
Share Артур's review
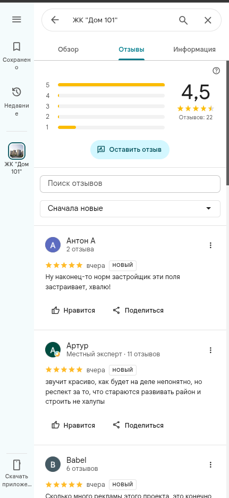click(x=138, y=425)
